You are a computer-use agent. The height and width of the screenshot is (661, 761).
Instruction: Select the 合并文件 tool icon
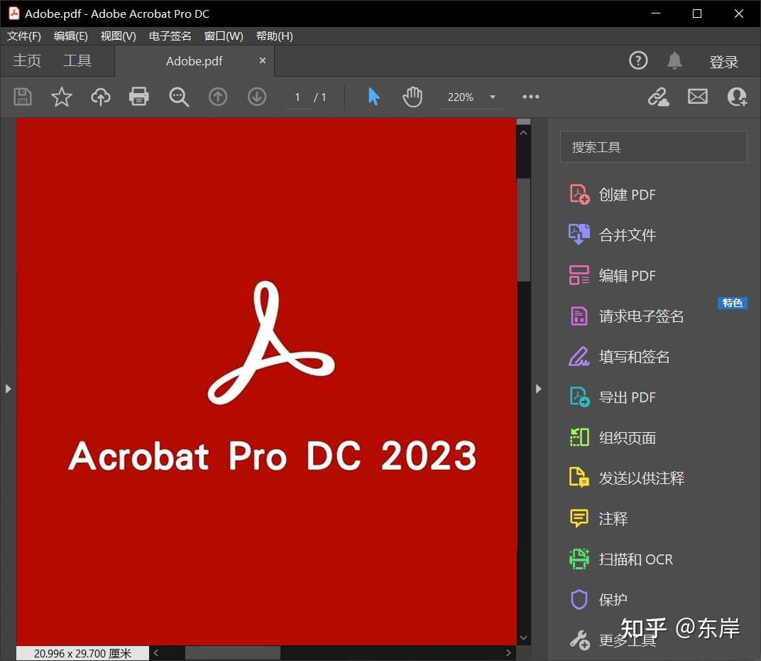click(x=579, y=235)
